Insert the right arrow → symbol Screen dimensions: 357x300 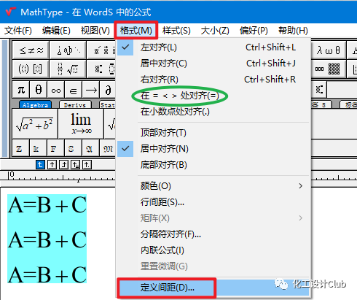(91, 90)
